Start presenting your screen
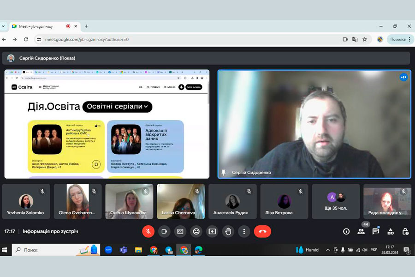This screenshot has width=415, height=277. pos(212,231)
